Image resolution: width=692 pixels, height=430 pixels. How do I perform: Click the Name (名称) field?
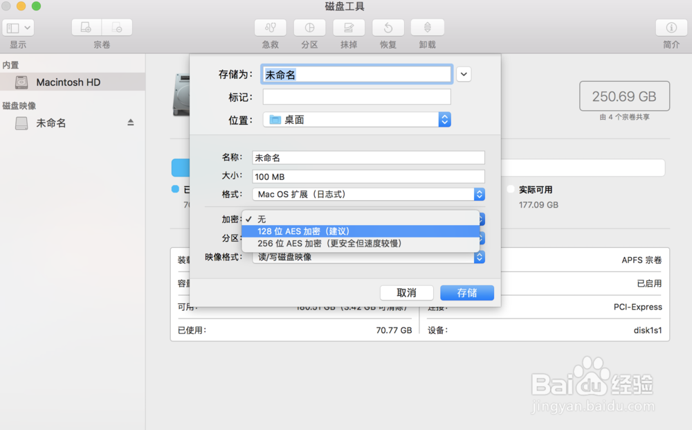(369, 158)
